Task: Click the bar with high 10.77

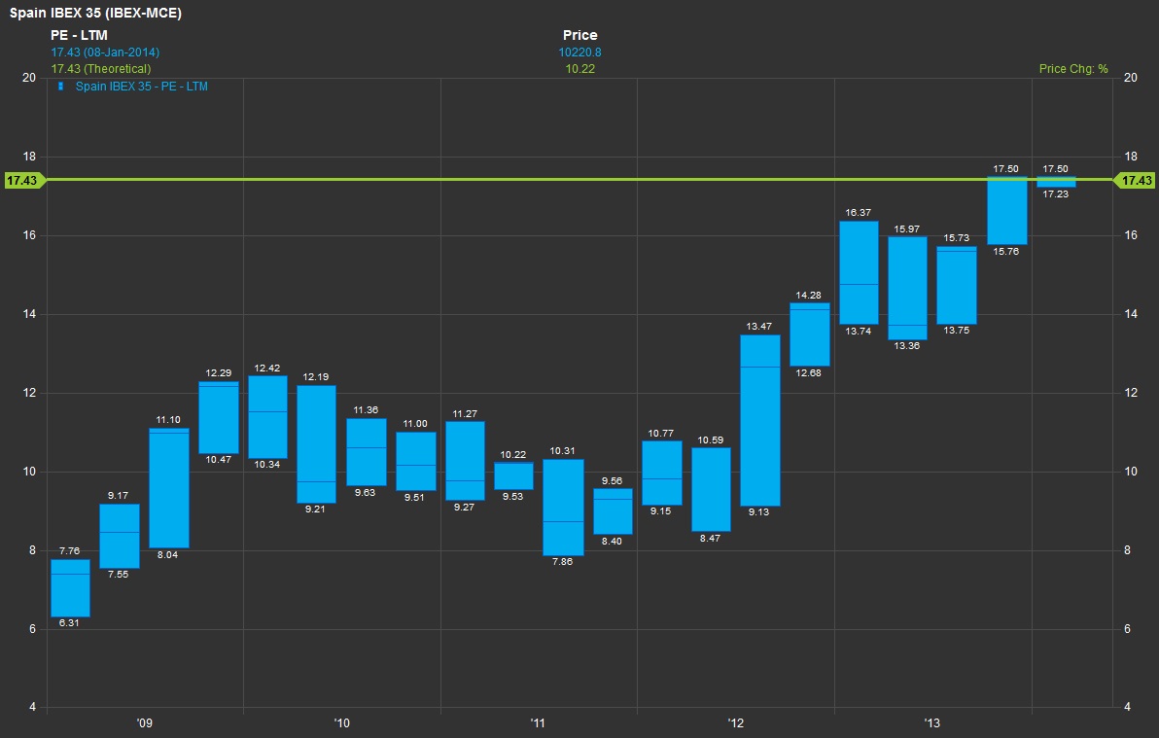Action: coord(661,474)
